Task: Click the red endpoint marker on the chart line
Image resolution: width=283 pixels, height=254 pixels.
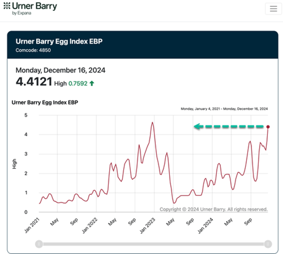Action: pyautogui.click(x=268, y=127)
